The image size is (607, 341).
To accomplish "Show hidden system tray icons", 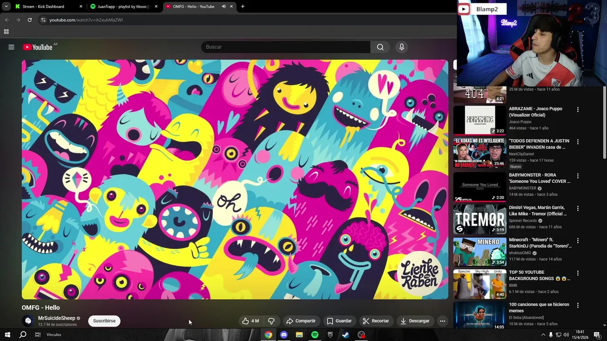I will [543, 335].
